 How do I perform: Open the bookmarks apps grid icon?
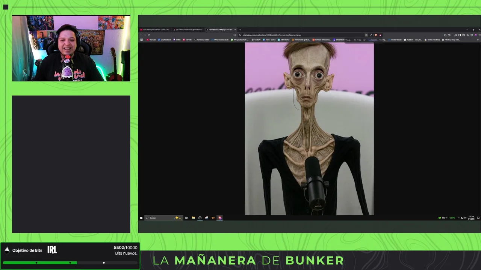point(142,40)
